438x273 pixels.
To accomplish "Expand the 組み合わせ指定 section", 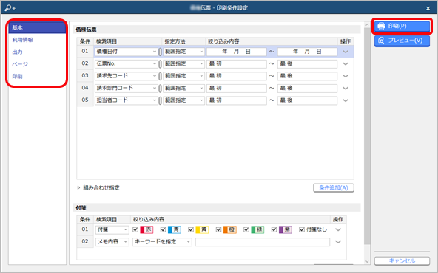I will coord(98,187).
